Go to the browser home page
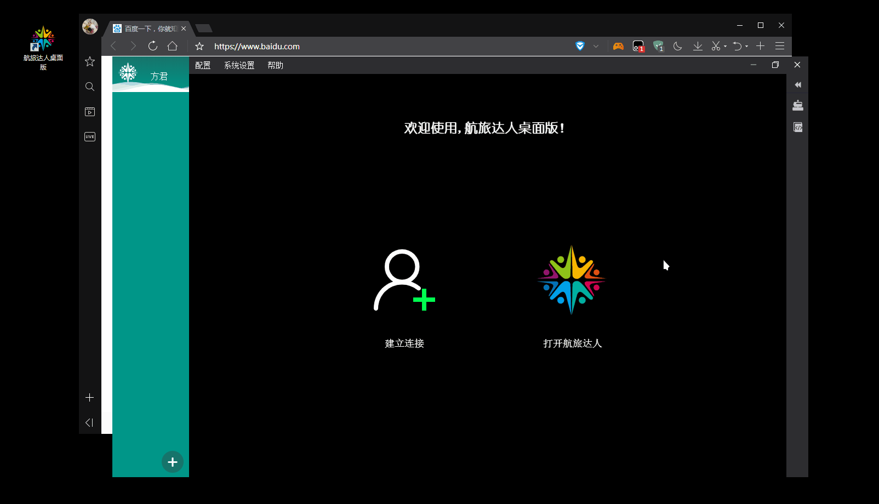 pos(173,46)
